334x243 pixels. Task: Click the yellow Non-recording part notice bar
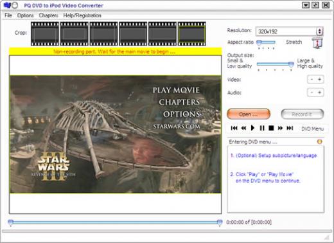tap(116, 51)
